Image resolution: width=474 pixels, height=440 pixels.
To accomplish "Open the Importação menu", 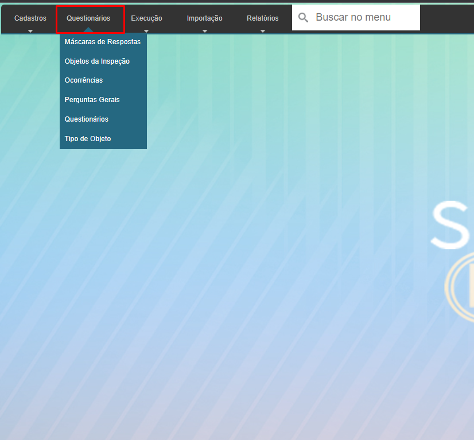I will point(204,18).
